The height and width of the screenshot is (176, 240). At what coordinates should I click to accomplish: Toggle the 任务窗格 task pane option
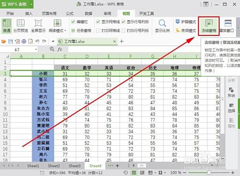click(73, 30)
